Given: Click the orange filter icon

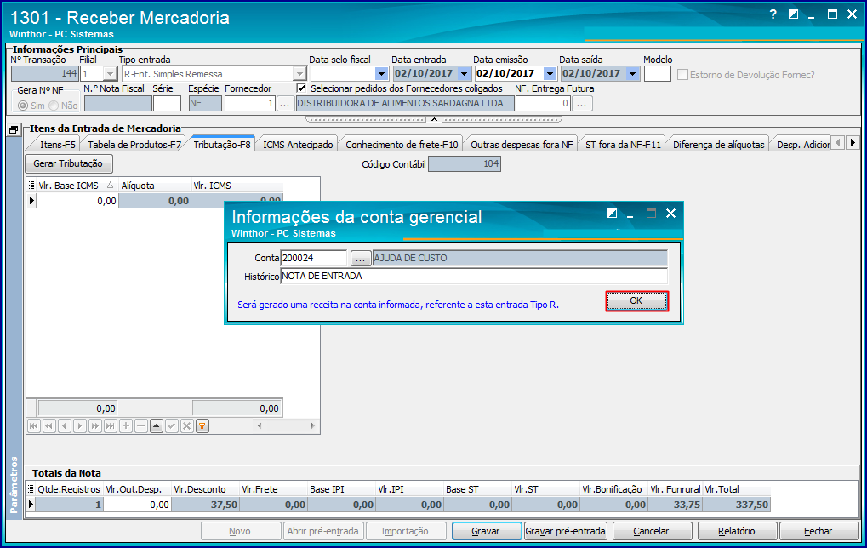Looking at the screenshot, I should 202,425.
